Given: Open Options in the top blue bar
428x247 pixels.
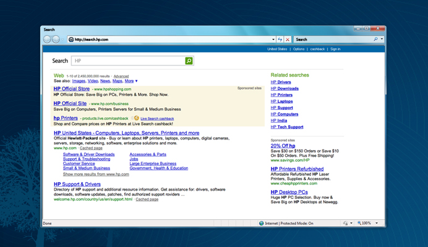Looking at the screenshot, I should (299, 49).
